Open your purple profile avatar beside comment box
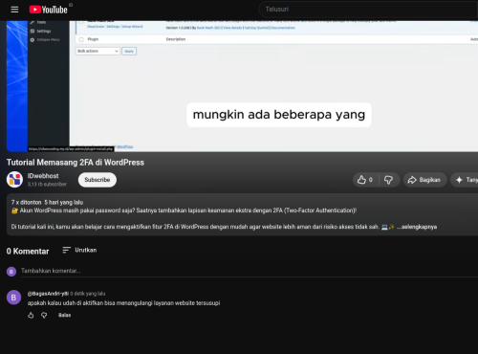Viewport: 478px width, 354px height. point(11,272)
